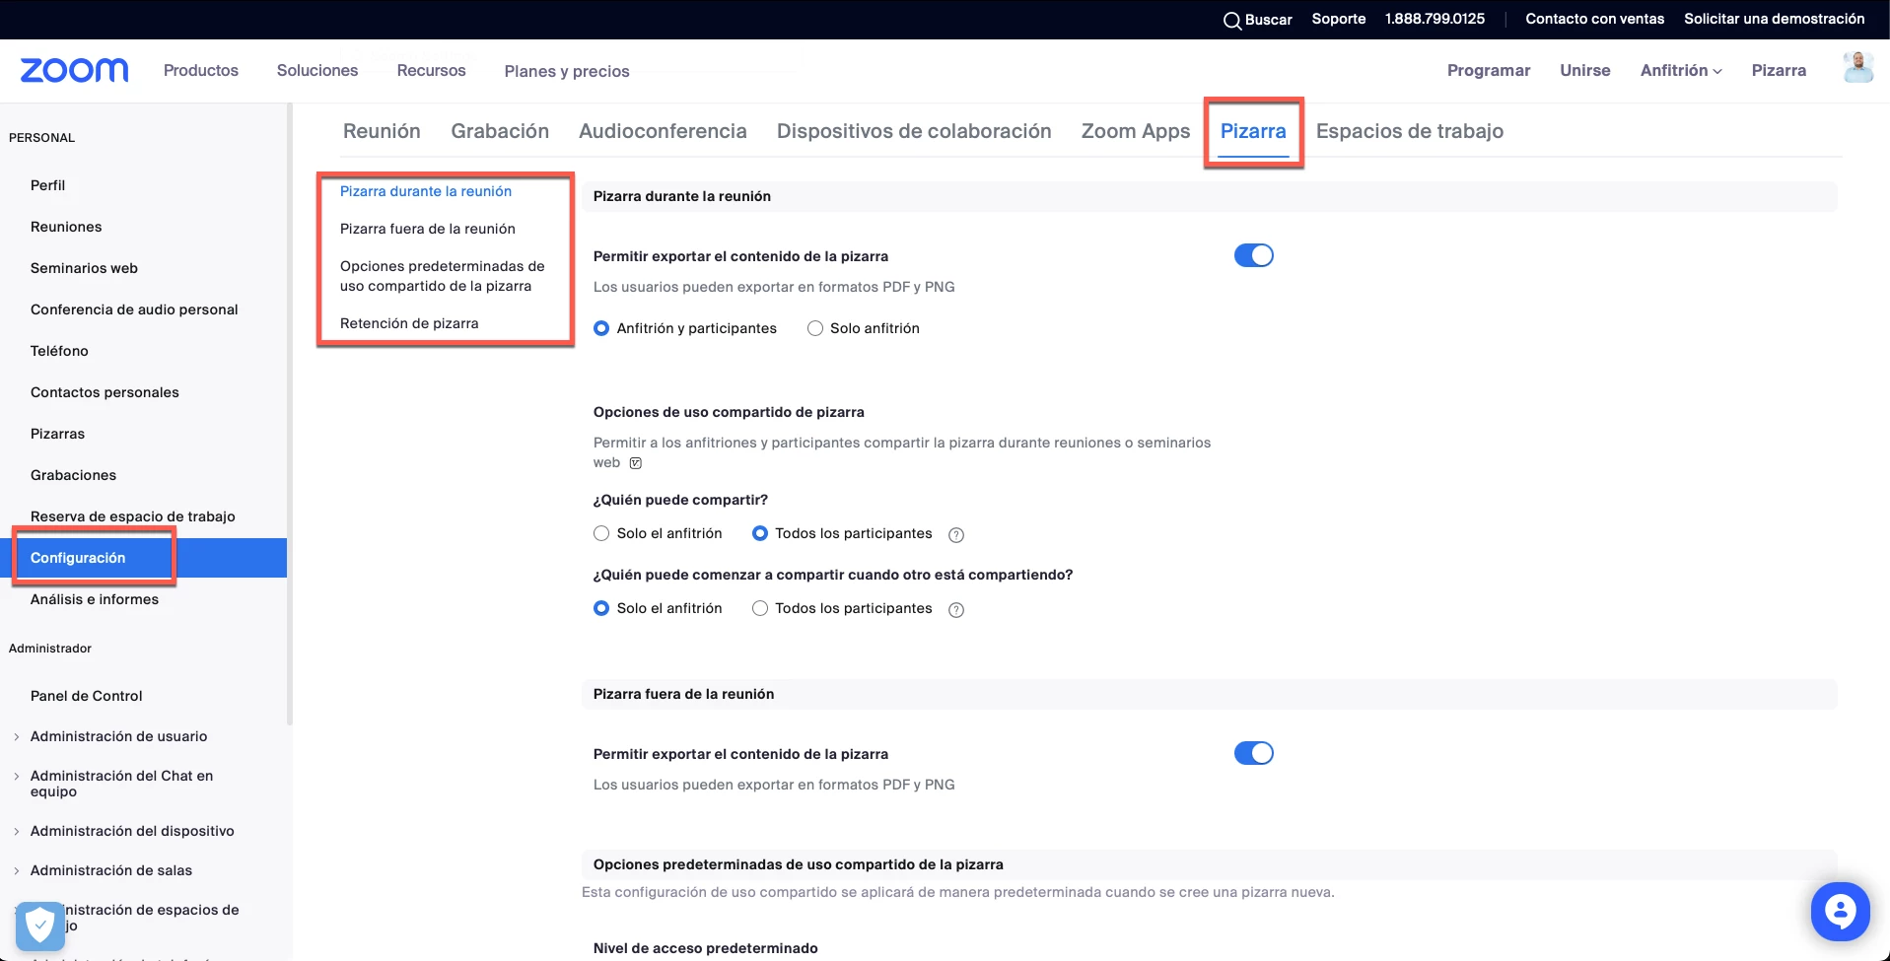Open Reserva de espacio de trabajo

tap(133, 516)
